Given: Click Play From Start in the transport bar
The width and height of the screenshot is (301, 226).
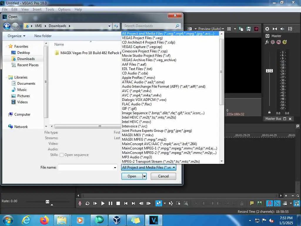Looking at the screenshot, I should click(x=95, y=203).
